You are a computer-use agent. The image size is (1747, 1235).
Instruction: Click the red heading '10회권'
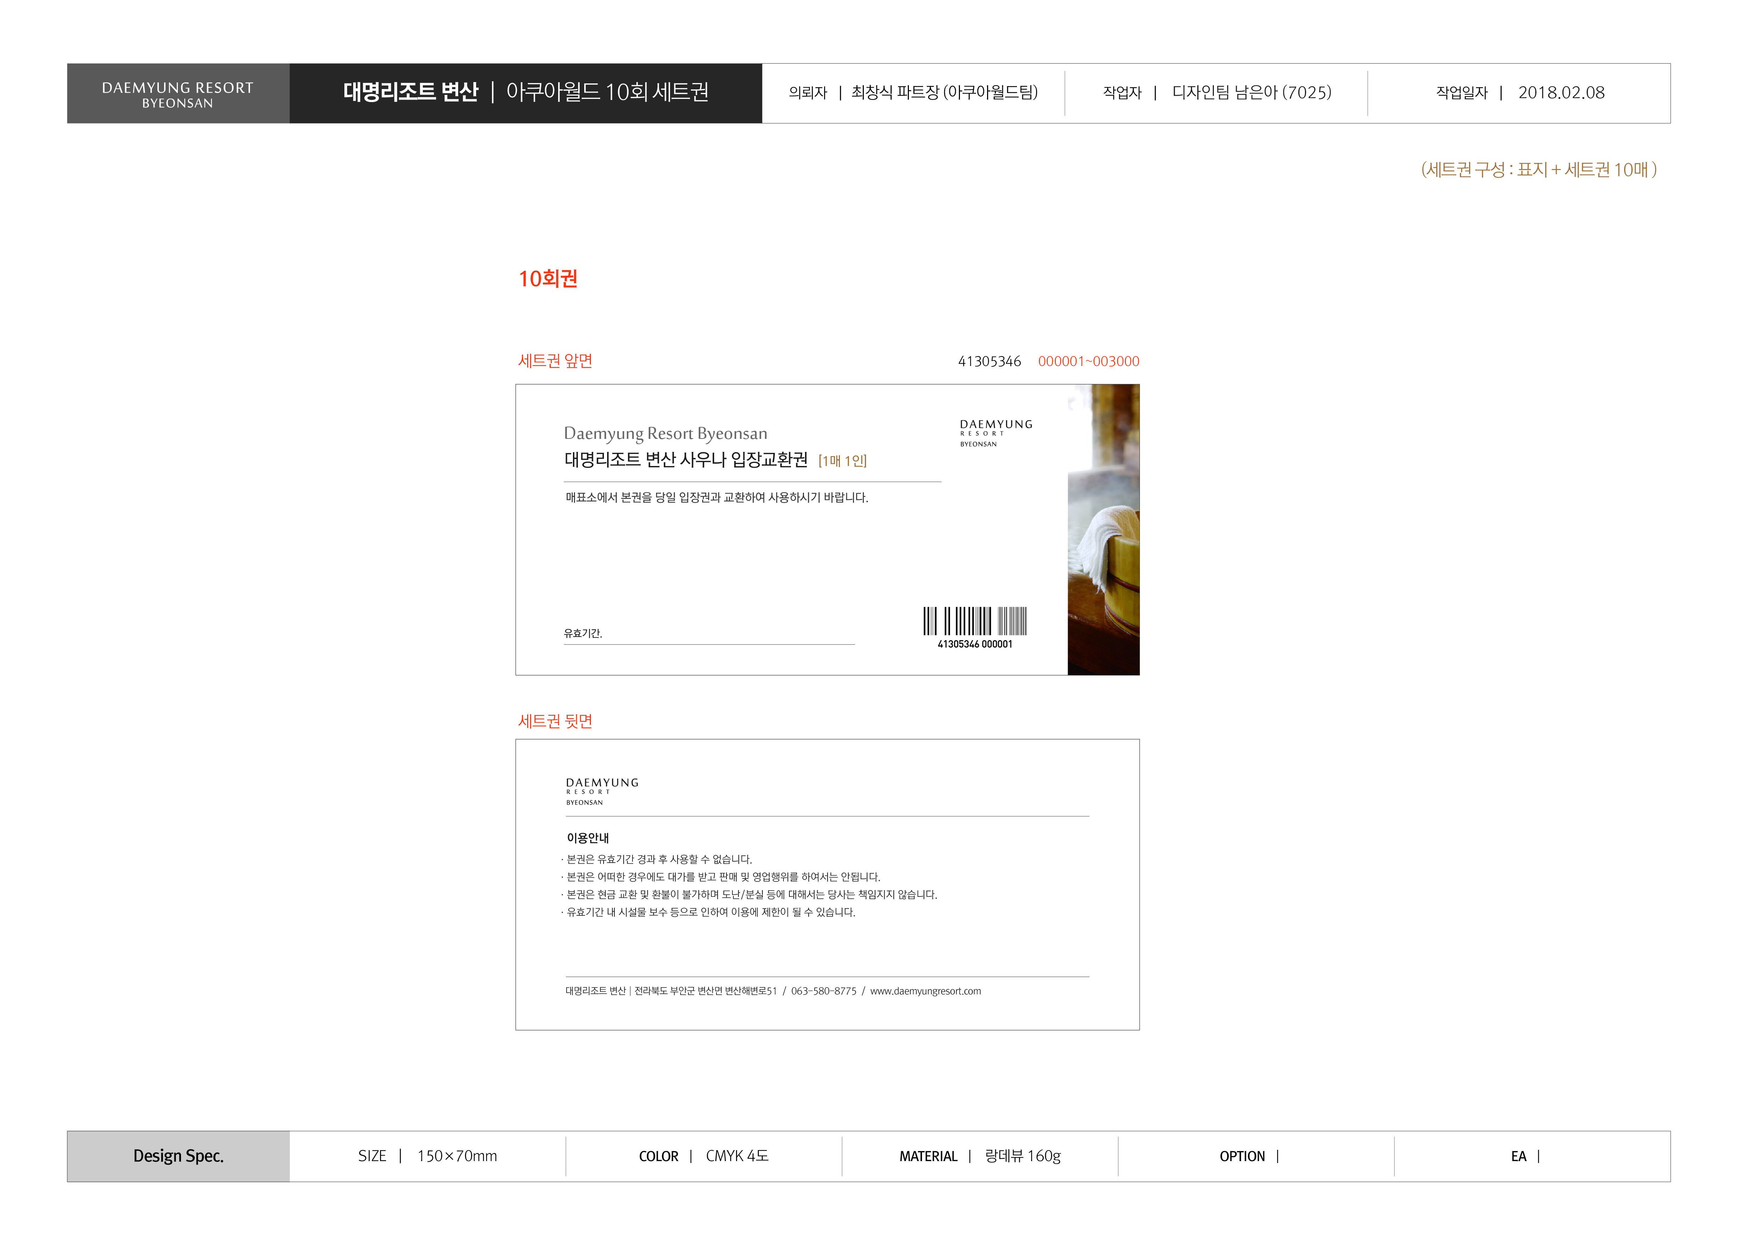(x=548, y=278)
